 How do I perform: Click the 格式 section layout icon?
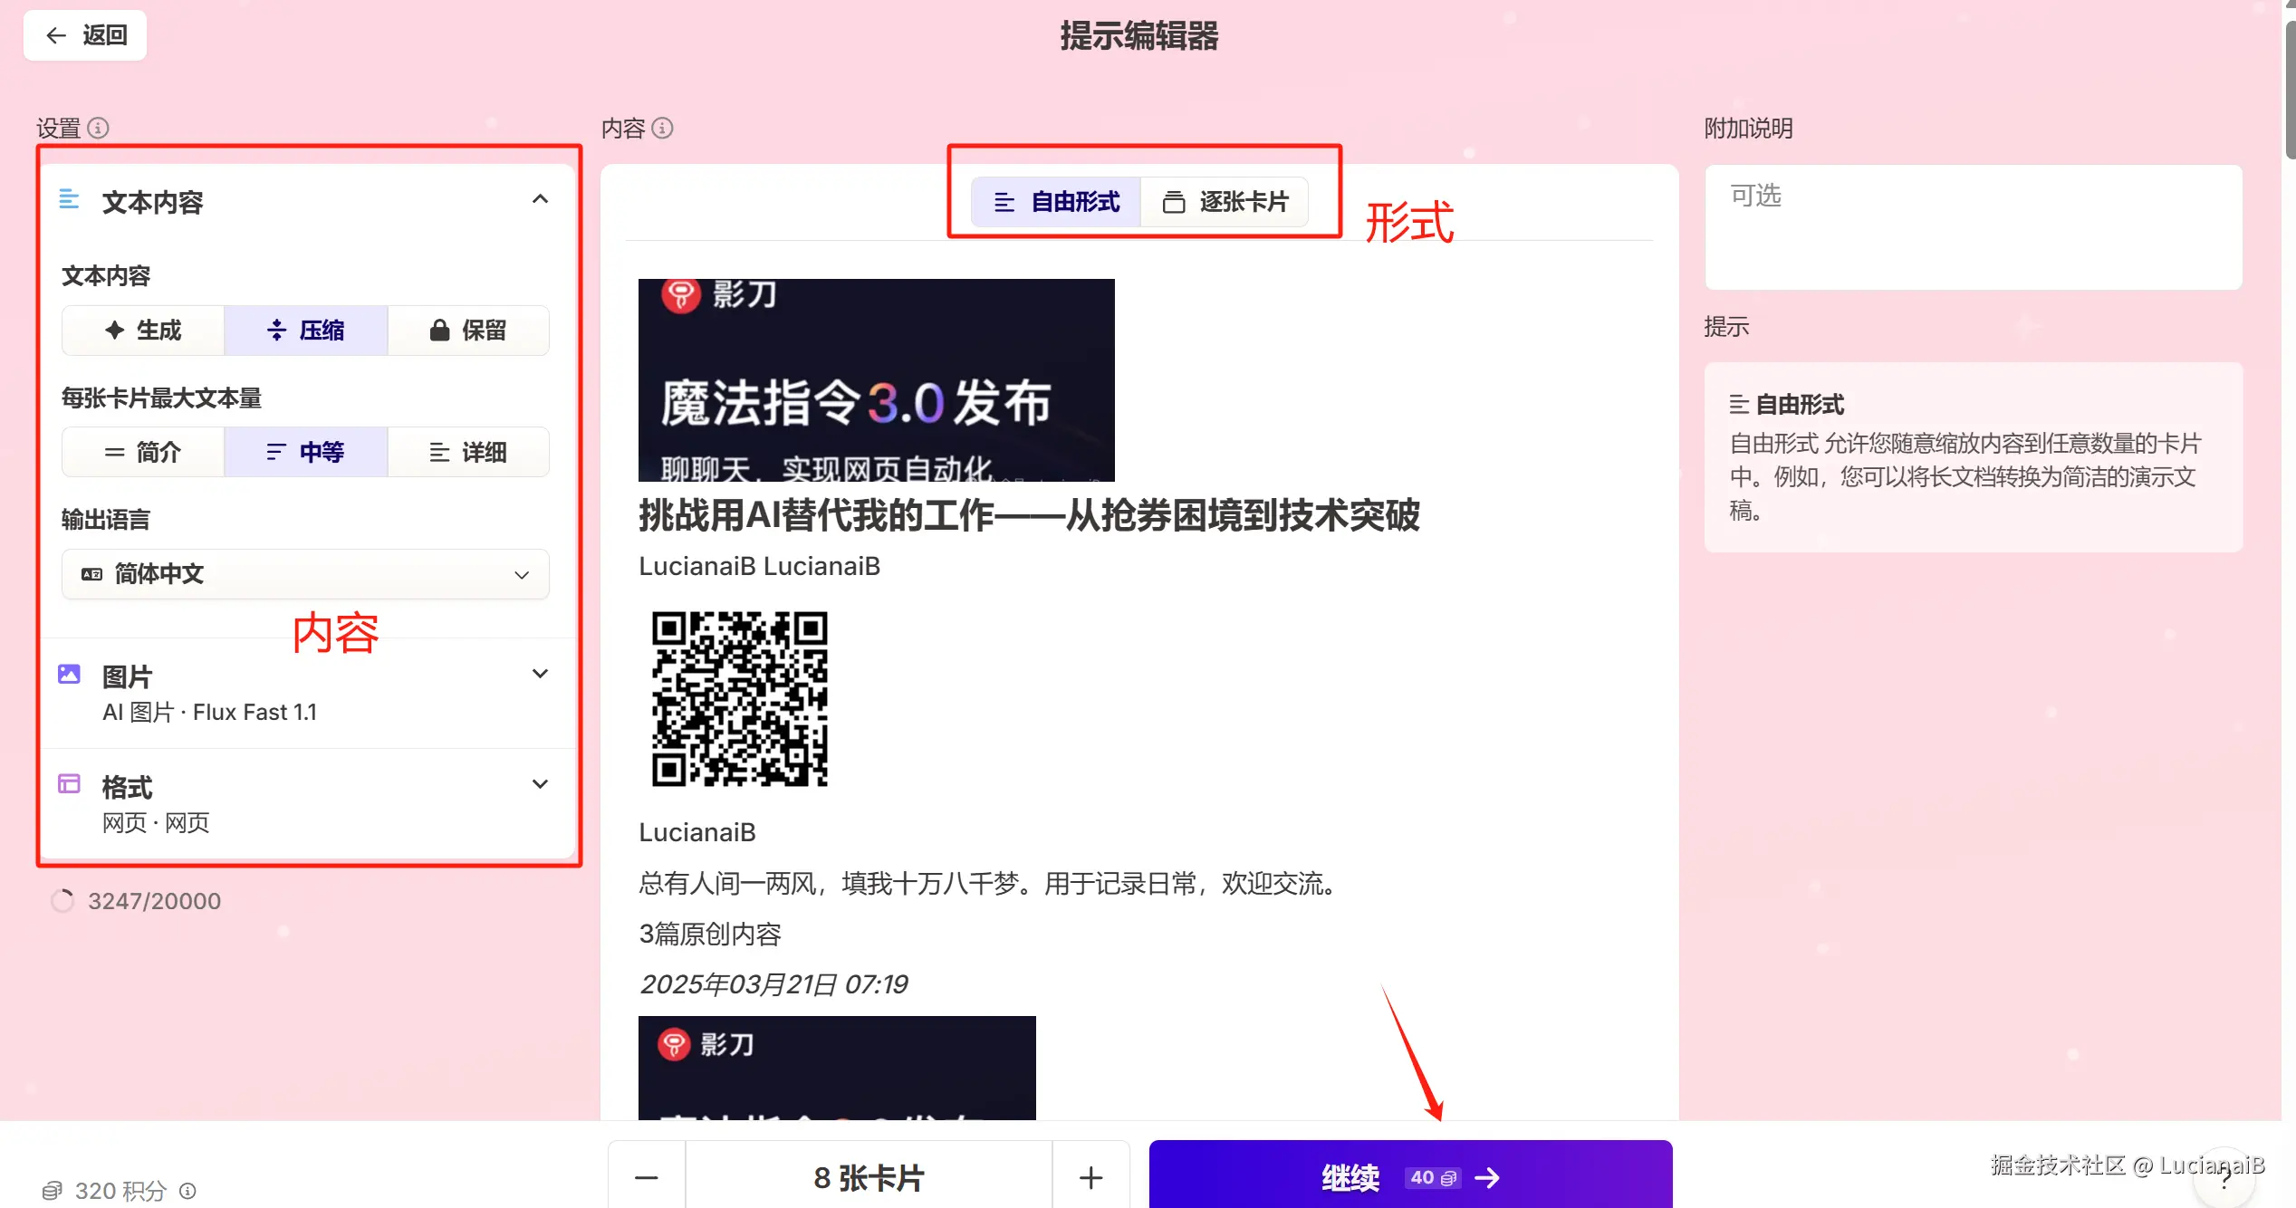tap(69, 784)
